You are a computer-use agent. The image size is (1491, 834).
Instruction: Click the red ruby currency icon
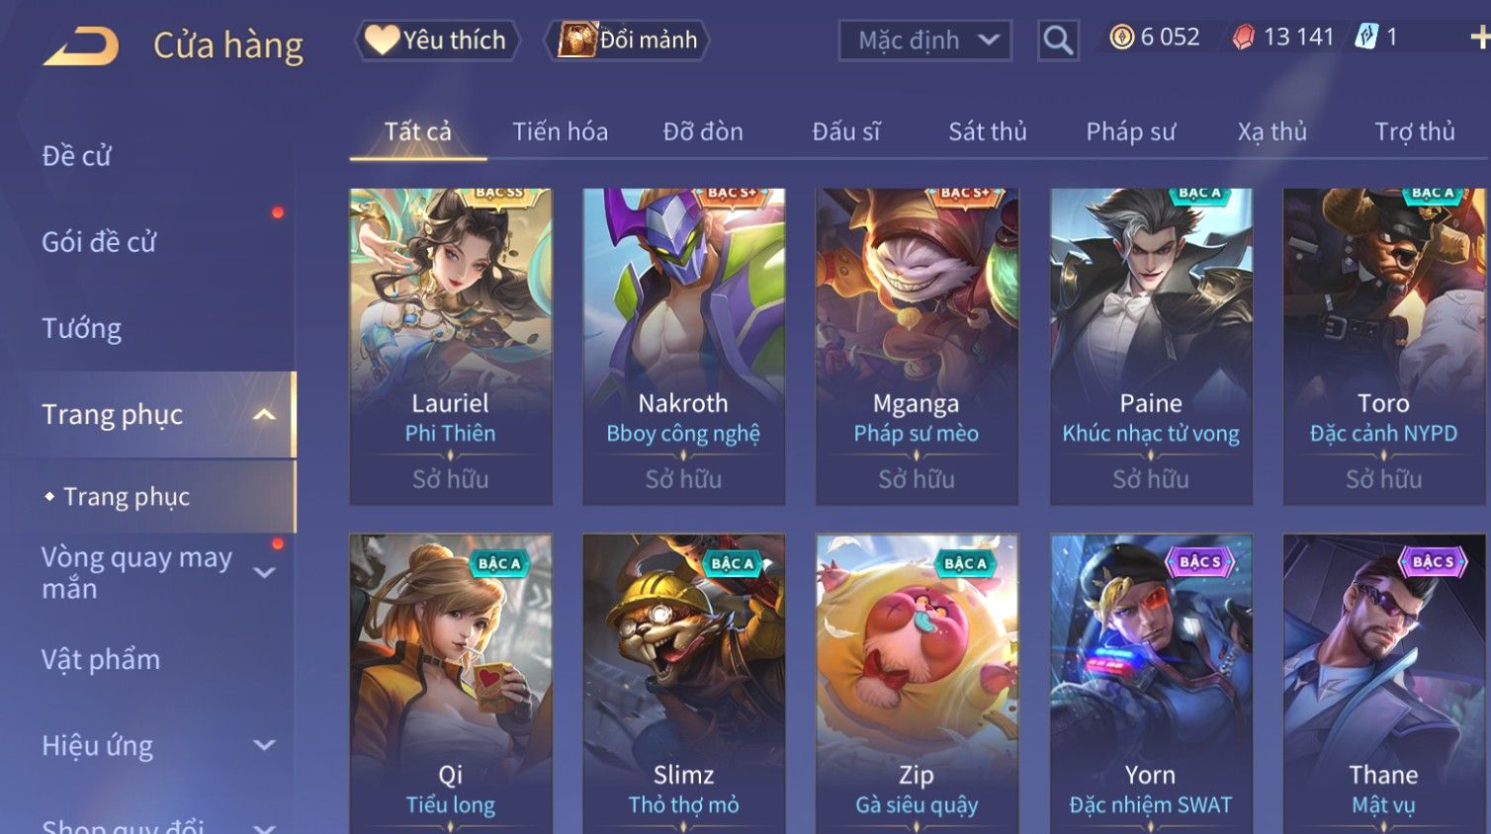point(1243,38)
